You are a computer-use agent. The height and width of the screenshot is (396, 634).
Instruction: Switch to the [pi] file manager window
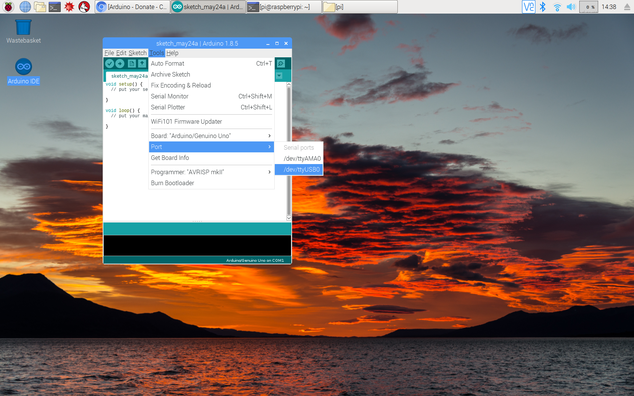click(x=360, y=7)
